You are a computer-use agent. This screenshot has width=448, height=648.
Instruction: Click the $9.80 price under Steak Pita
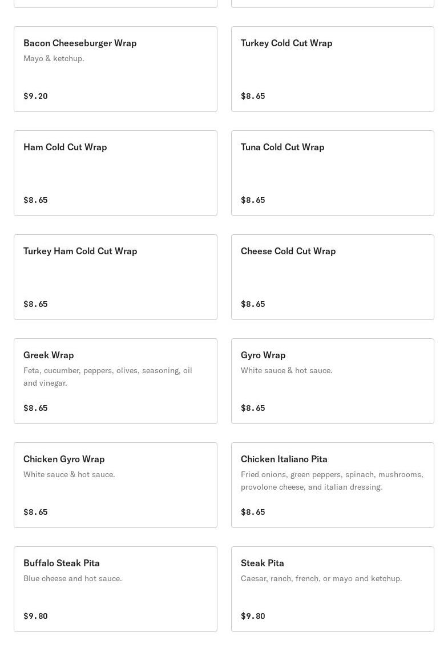tap(253, 616)
